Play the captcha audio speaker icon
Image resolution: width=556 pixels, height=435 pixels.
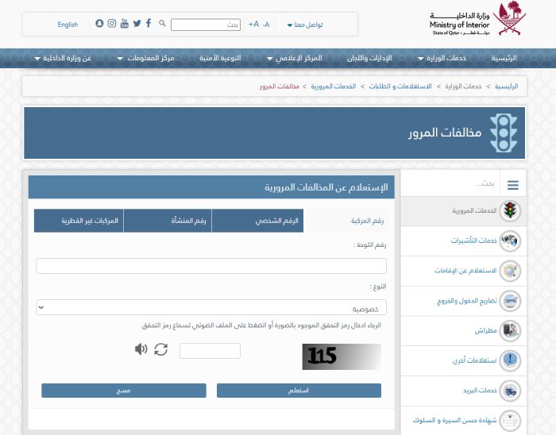click(141, 349)
